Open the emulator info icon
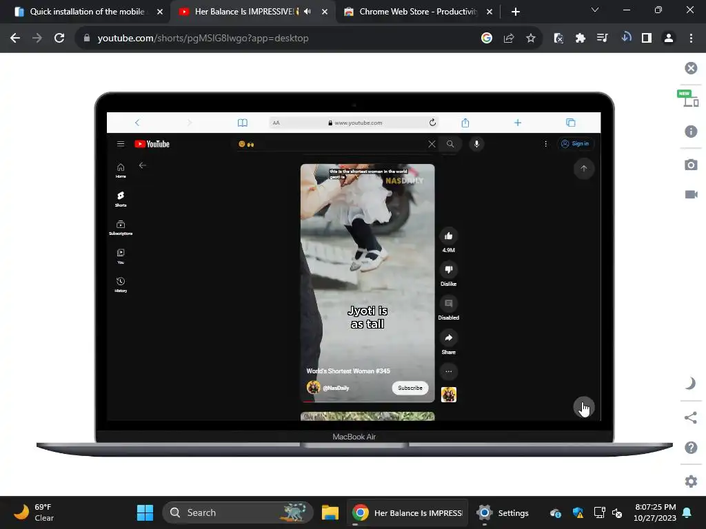The height and width of the screenshot is (529, 706). coord(691,132)
